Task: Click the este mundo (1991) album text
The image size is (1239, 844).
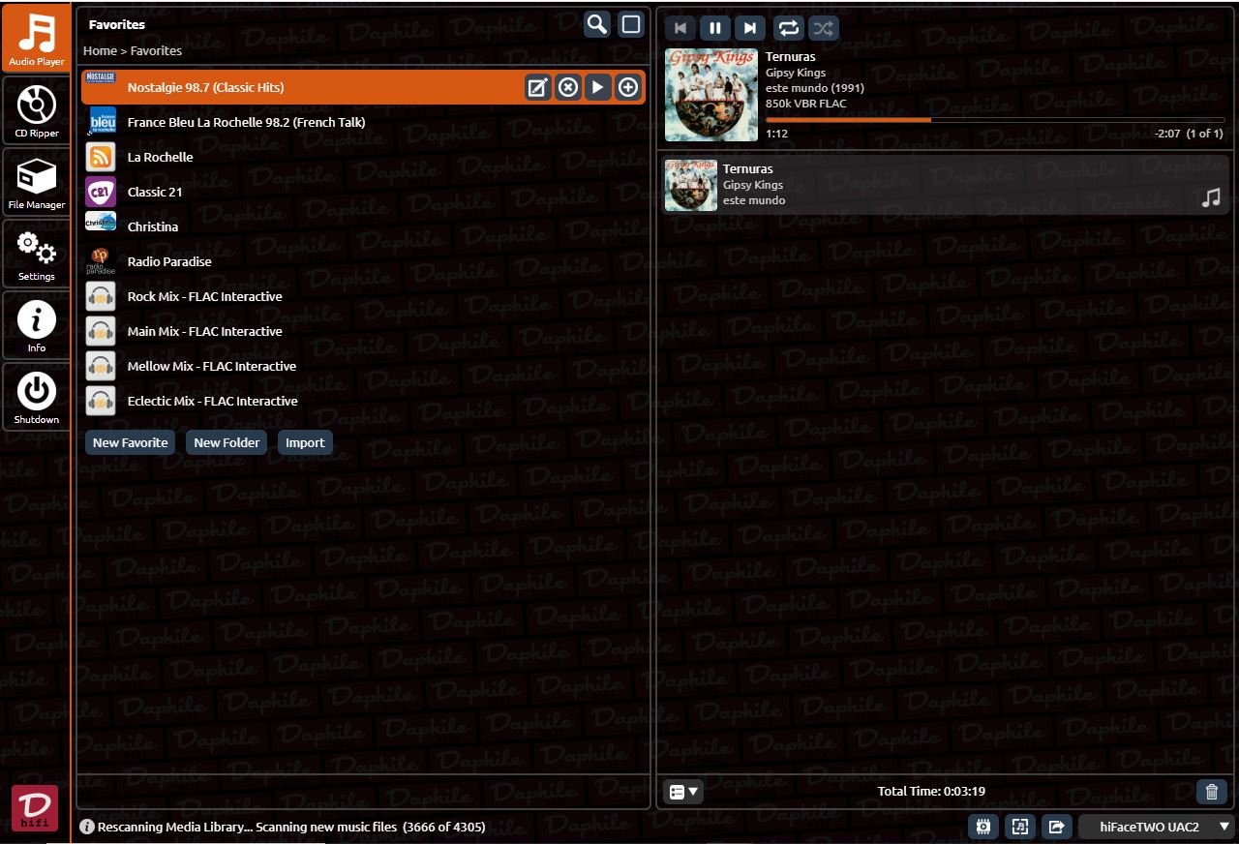Action: [x=815, y=88]
